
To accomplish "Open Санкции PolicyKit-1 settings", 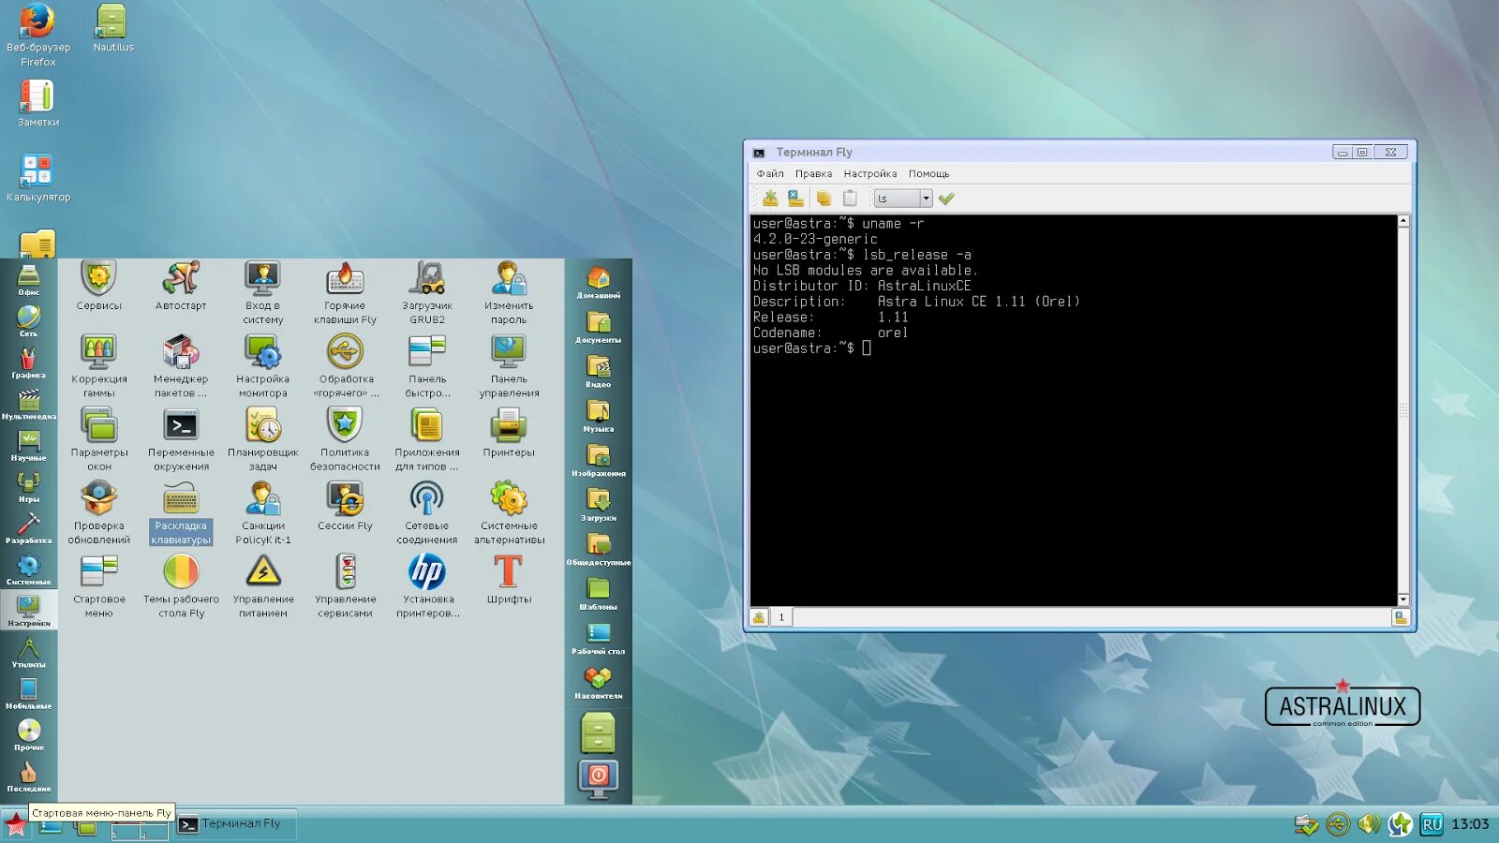I will pyautogui.click(x=262, y=512).
